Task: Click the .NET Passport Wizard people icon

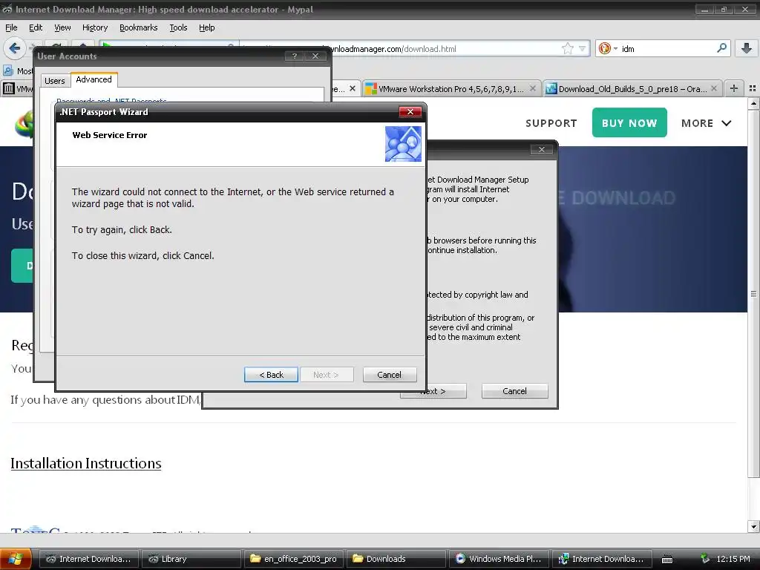Action: click(x=403, y=144)
